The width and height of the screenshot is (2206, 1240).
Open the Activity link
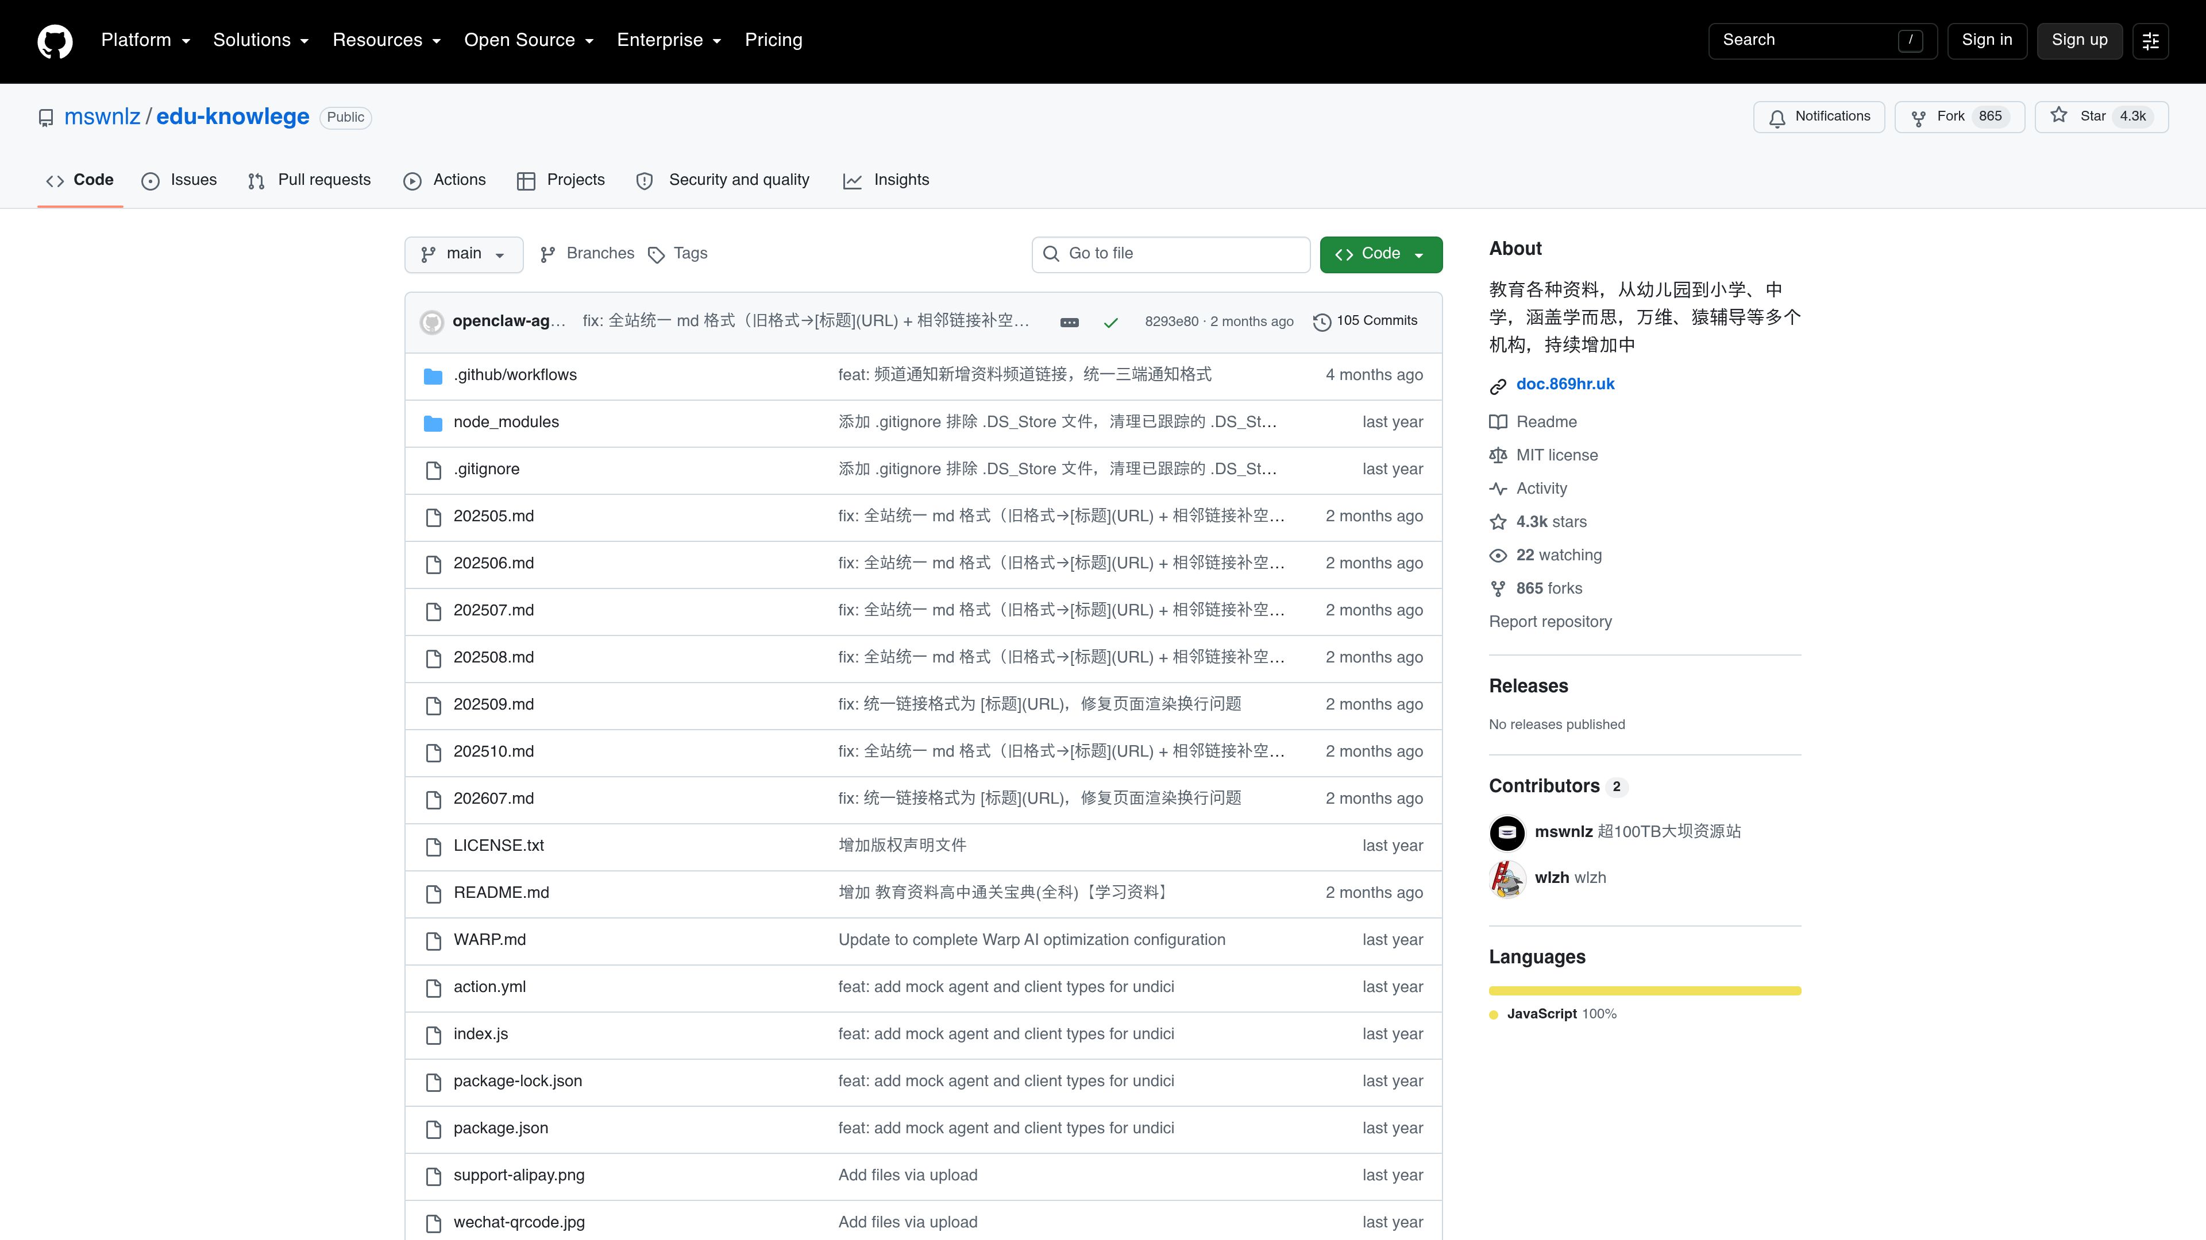pos(1541,489)
